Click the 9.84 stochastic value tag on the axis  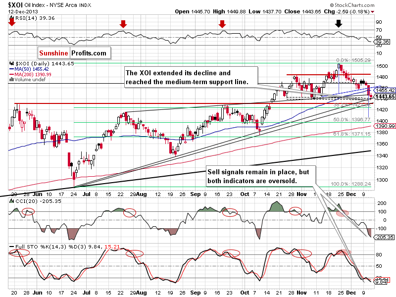[x=381, y=282]
